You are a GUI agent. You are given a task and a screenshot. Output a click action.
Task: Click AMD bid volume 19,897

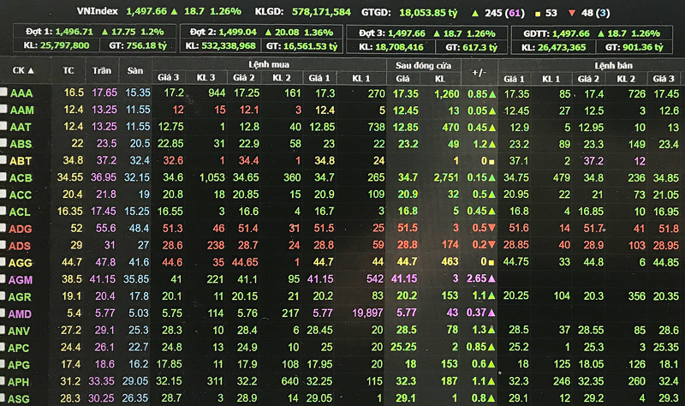tap(367, 313)
